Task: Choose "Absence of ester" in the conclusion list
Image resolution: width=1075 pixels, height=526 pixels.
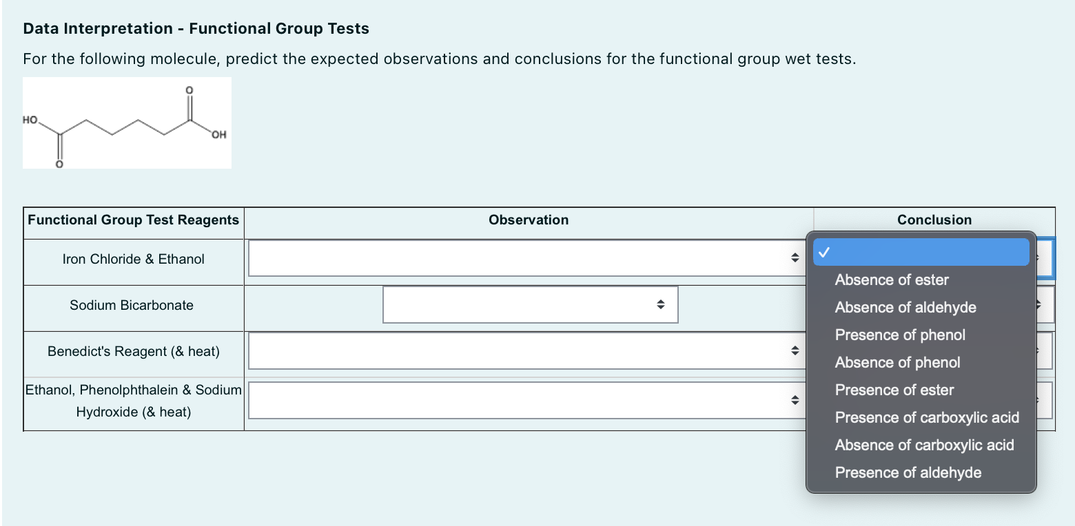Action: (x=891, y=280)
